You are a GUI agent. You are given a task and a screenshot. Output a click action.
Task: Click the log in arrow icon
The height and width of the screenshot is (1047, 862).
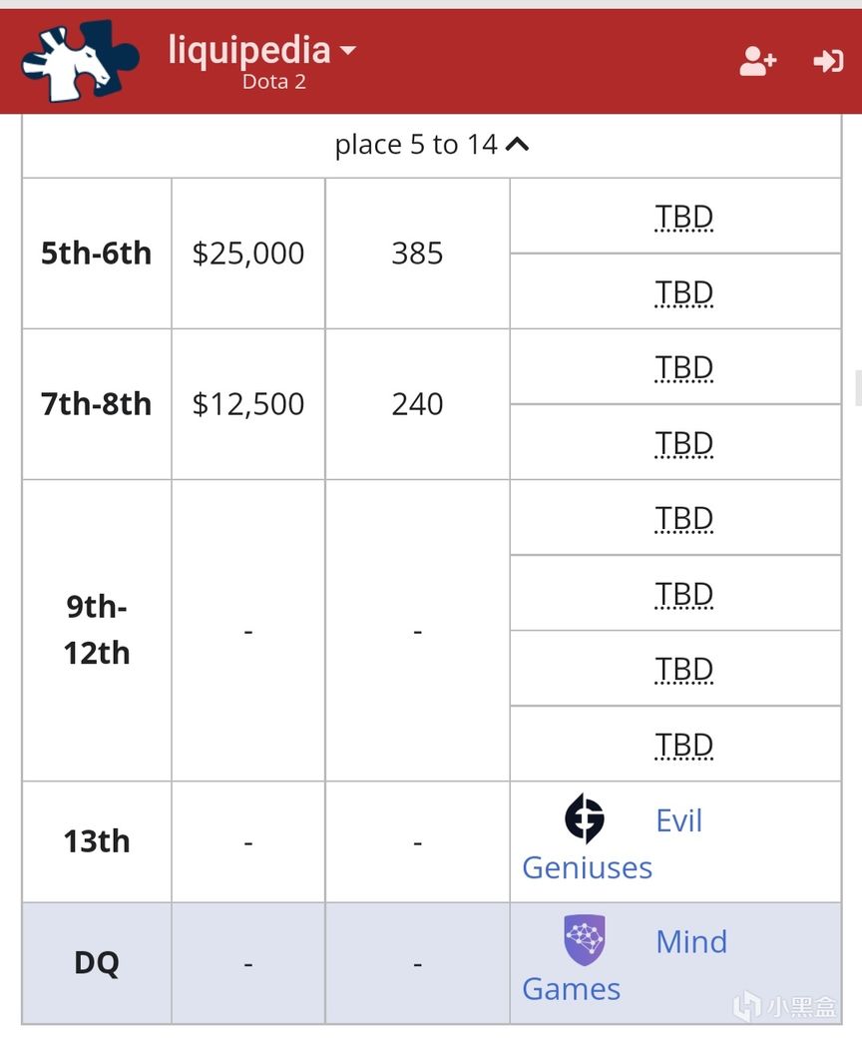click(x=828, y=61)
